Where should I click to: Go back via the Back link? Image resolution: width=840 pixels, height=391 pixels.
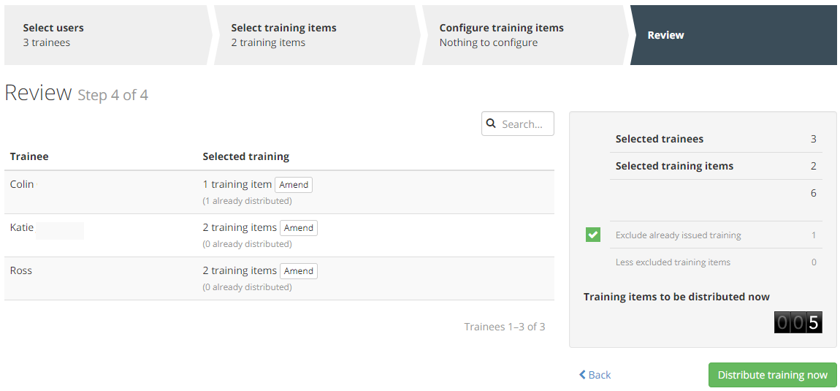coord(595,375)
